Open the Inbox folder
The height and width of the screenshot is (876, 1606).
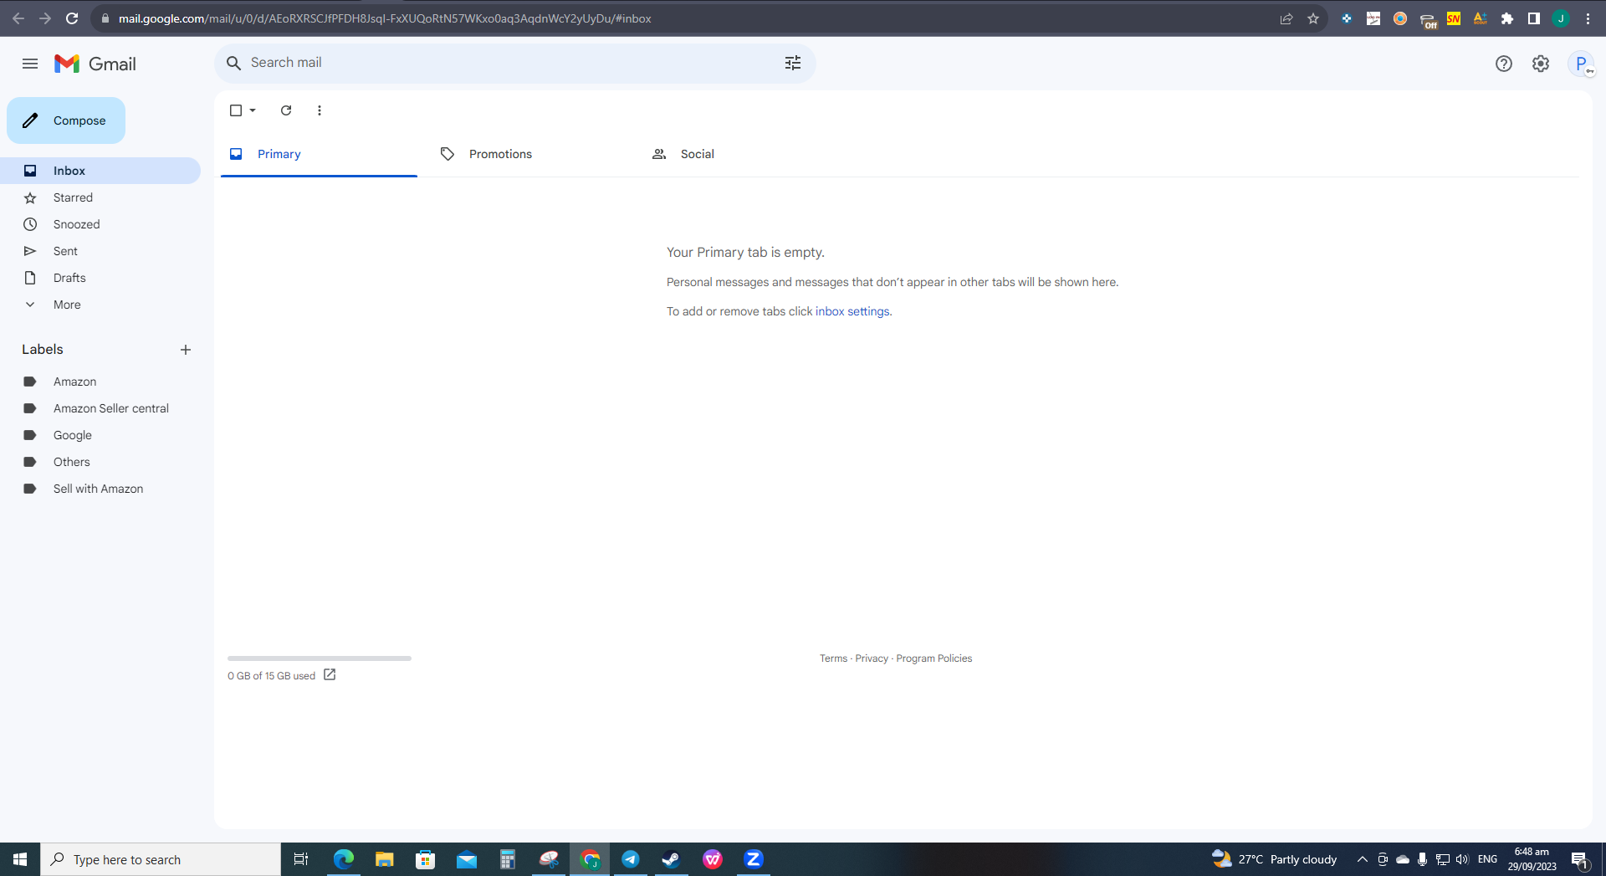[x=100, y=171]
